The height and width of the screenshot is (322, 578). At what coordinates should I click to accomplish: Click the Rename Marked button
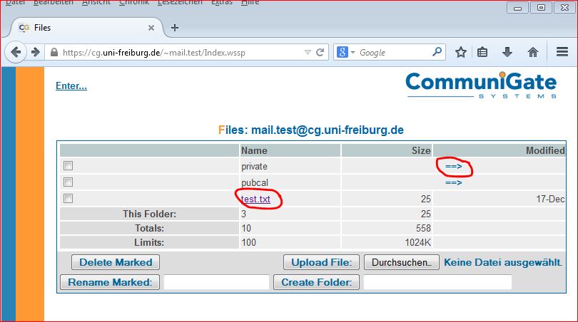click(110, 282)
